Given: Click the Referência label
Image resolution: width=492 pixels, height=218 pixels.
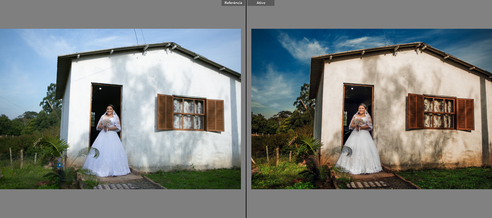Looking at the screenshot, I should pyautogui.click(x=233, y=3).
